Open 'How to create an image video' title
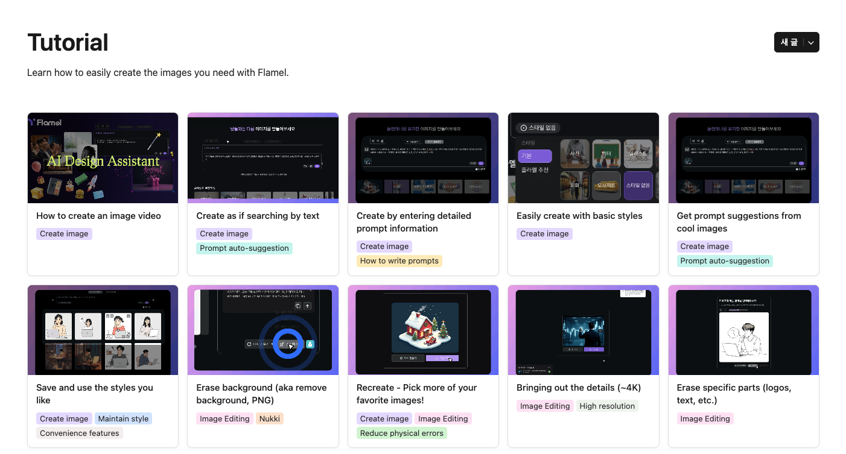 [98, 216]
